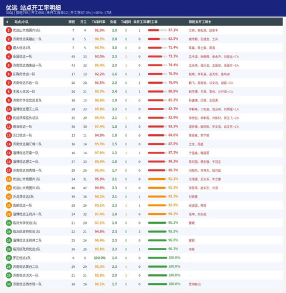
Task: Click the 71.4% start rate in row 3
Action: coord(173,47)
